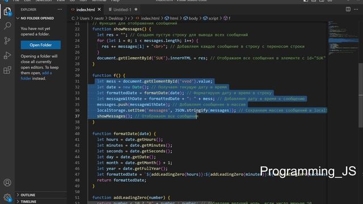Select 'neotr' in the breadcrumb path
Screen dimensions: 363x204
99,18
